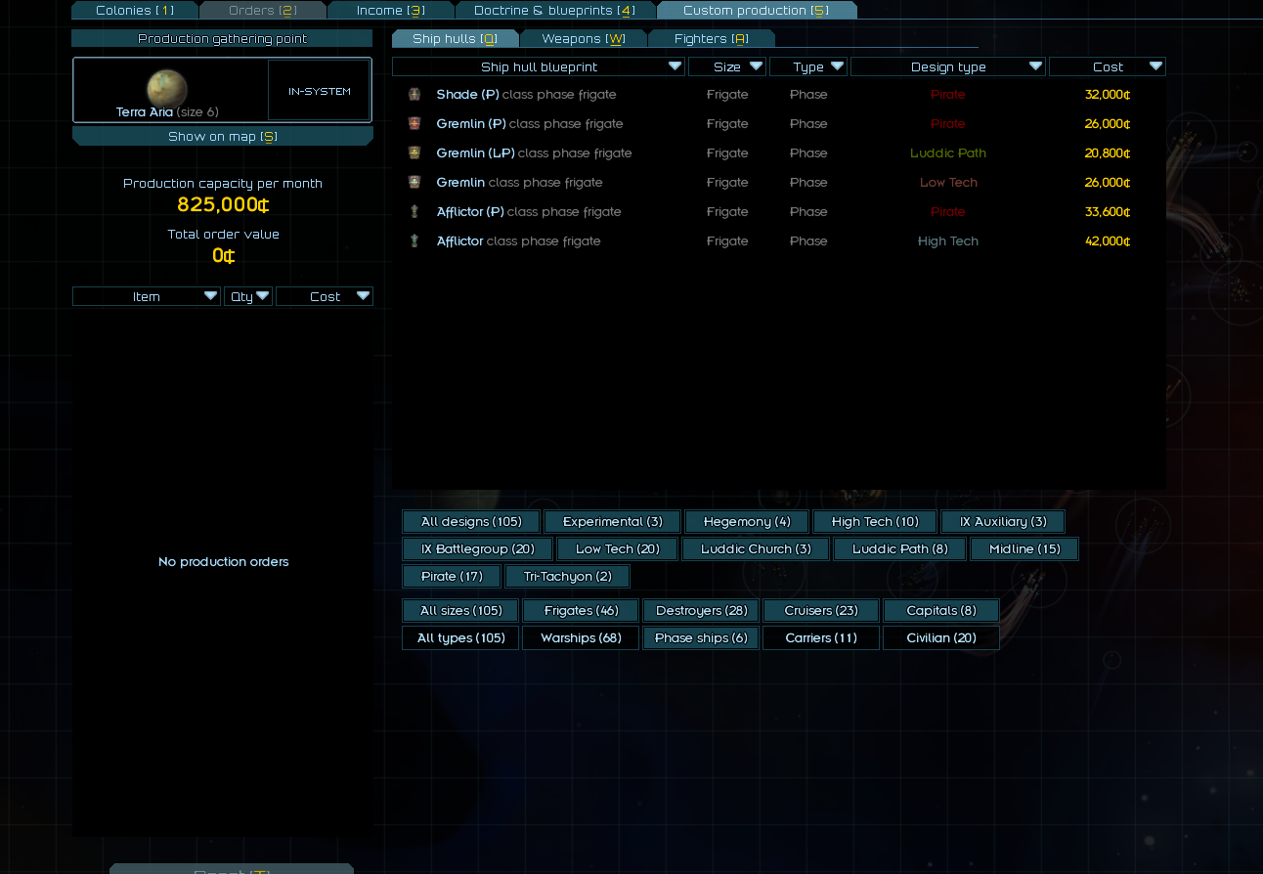Screen dimensions: 1263x874
Task: Toggle the Midline (15) design filter
Action: (x=1024, y=549)
